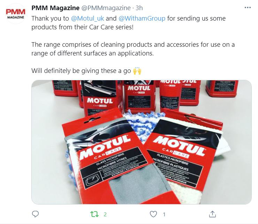Open the share upload icon
This screenshot has height=224, width=258.
[212, 214]
